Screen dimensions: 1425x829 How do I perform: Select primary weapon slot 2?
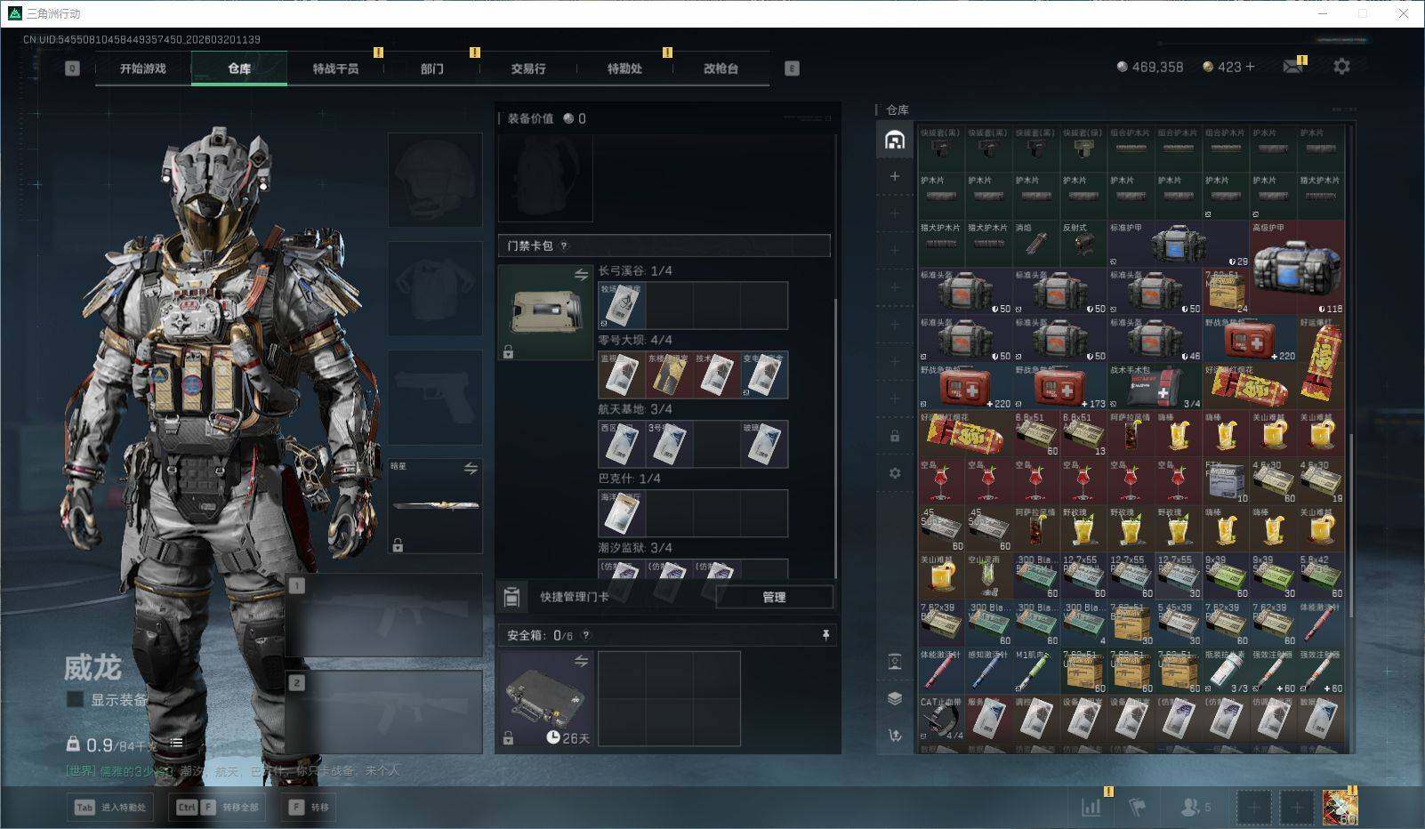(383, 711)
